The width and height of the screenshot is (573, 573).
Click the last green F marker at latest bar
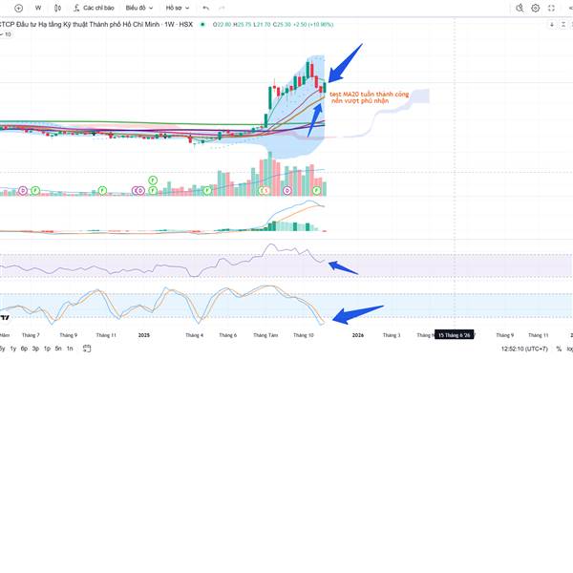coord(316,190)
